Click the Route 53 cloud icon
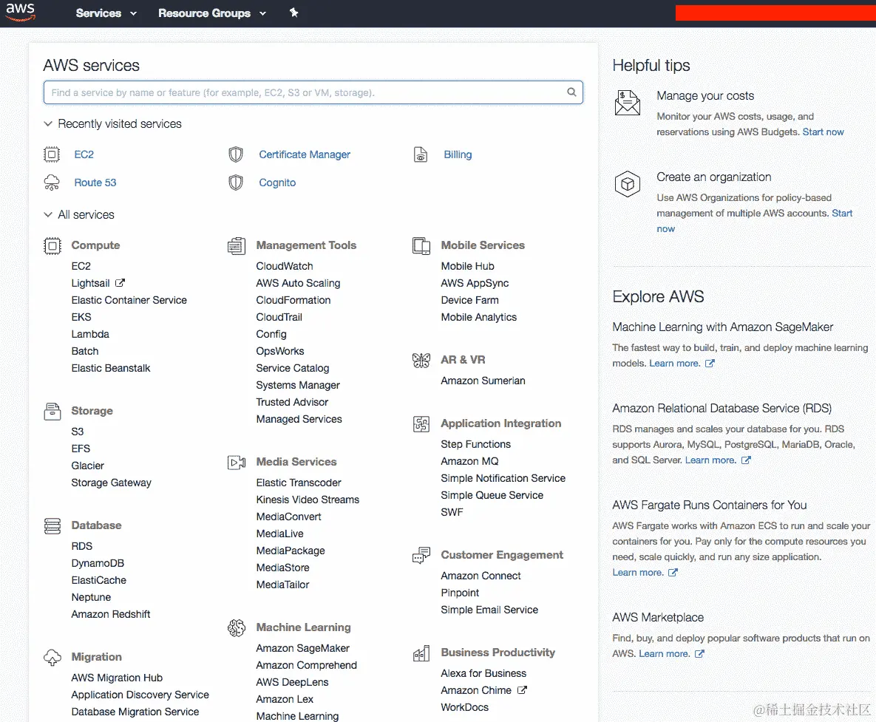This screenshot has height=722, width=876. (x=52, y=182)
